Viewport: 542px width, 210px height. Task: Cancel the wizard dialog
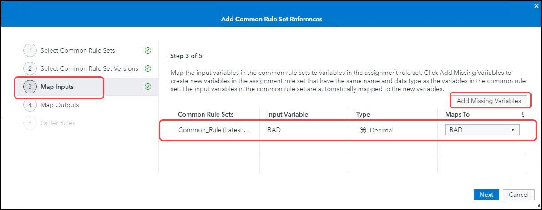[518, 195]
